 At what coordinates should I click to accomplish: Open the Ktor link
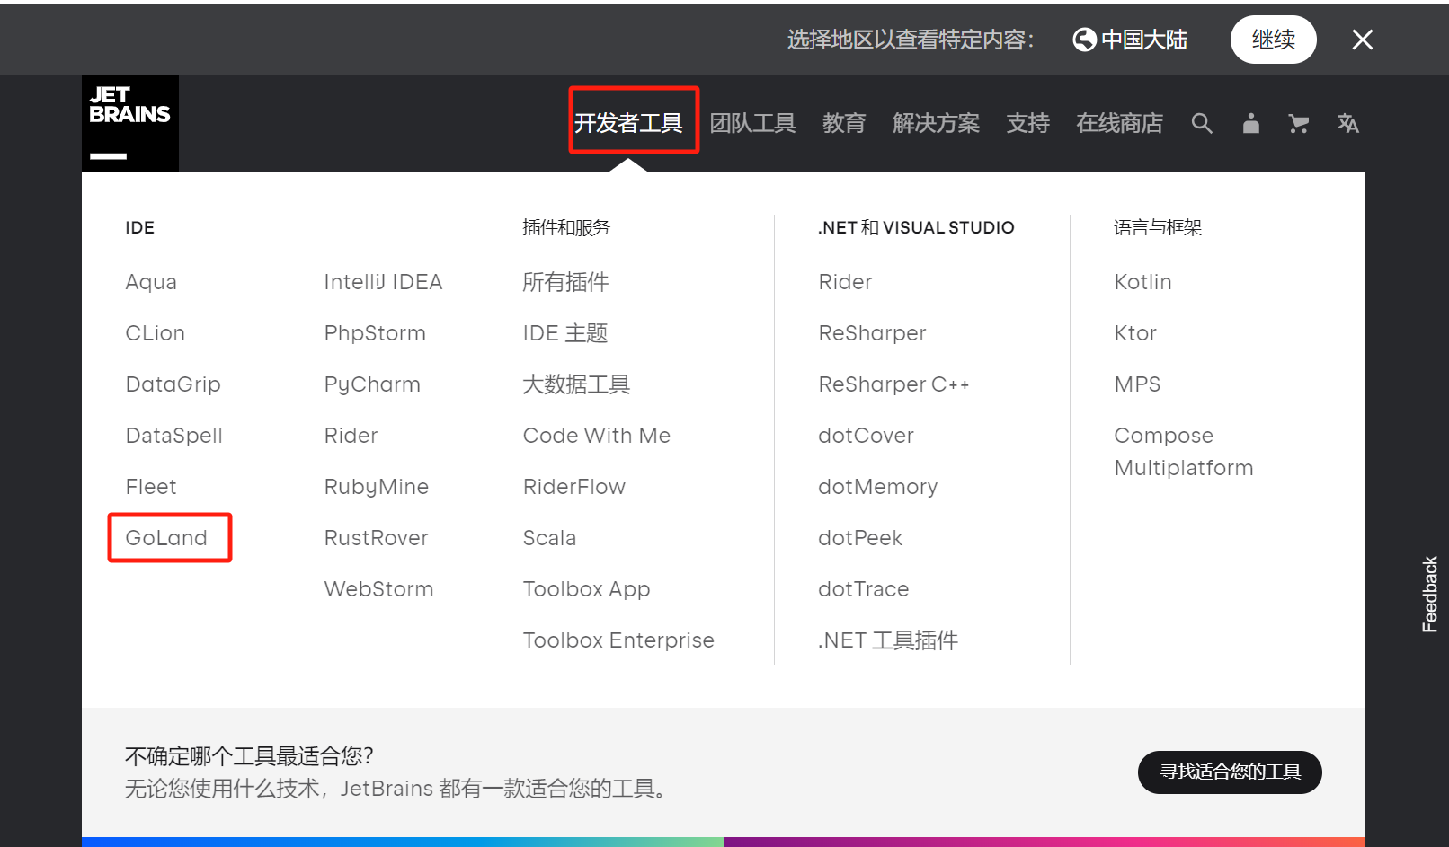pyautogui.click(x=1135, y=333)
